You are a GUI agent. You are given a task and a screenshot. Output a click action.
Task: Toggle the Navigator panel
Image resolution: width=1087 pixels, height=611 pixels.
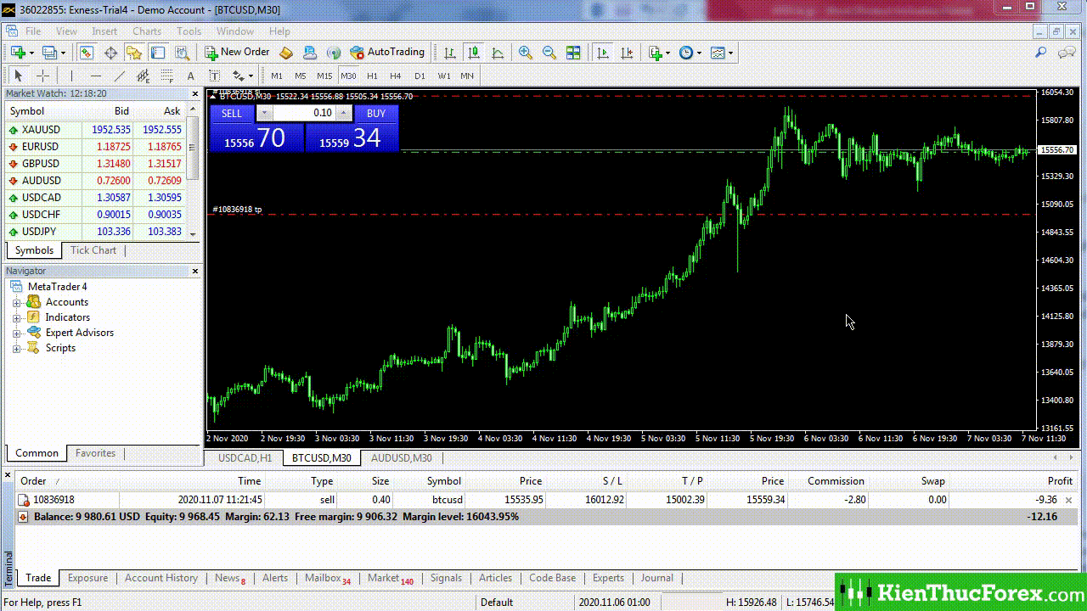[134, 53]
